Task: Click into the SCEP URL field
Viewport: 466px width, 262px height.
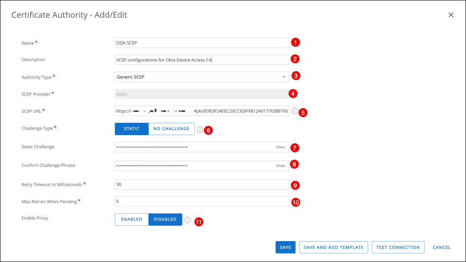Action: pos(202,111)
